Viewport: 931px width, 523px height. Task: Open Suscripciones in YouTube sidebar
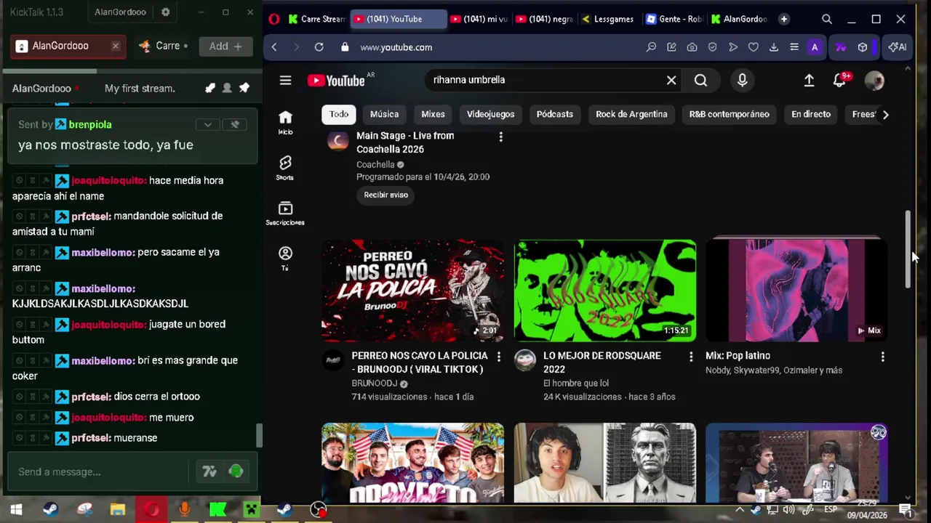point(285,214)
